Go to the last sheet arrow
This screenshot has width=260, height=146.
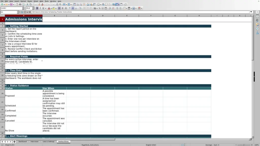point(10,142)
